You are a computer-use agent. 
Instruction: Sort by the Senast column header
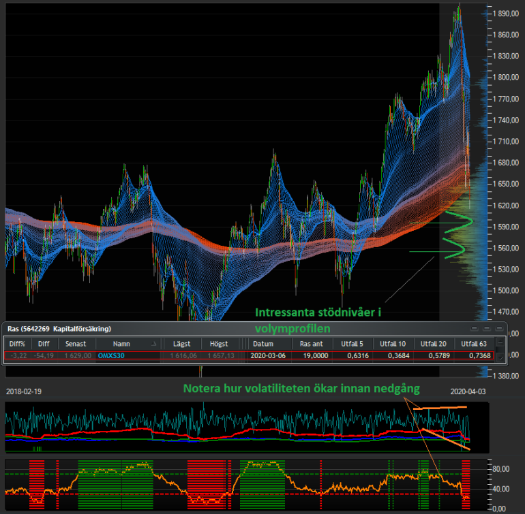pos(76,344)
